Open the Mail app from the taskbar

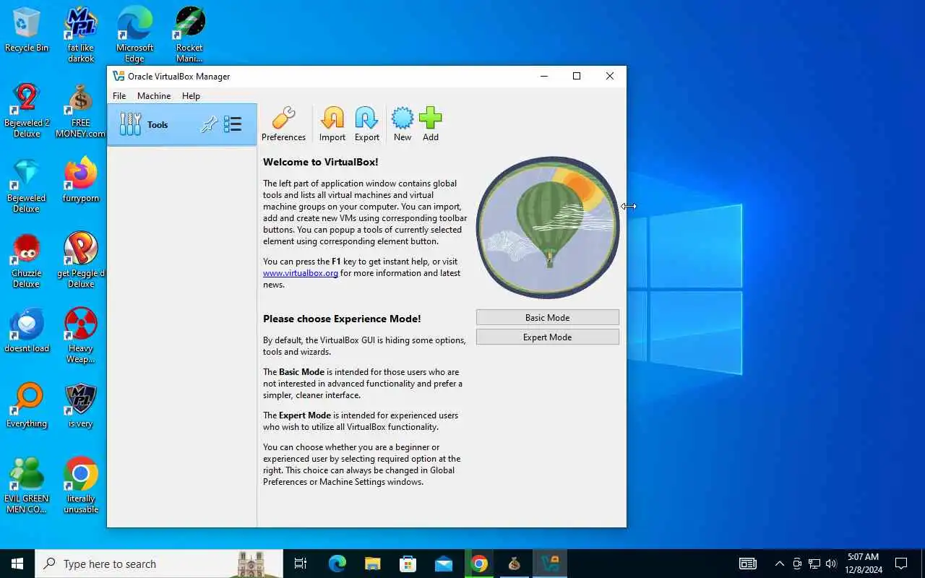tap(444, 564)
